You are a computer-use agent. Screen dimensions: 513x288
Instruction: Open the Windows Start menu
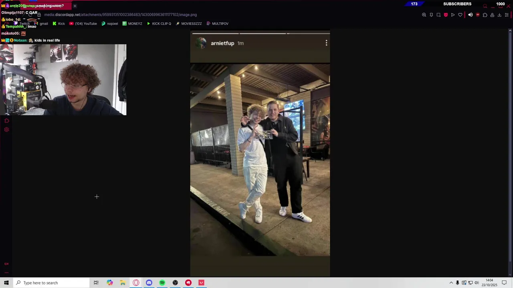coord(6,283)
